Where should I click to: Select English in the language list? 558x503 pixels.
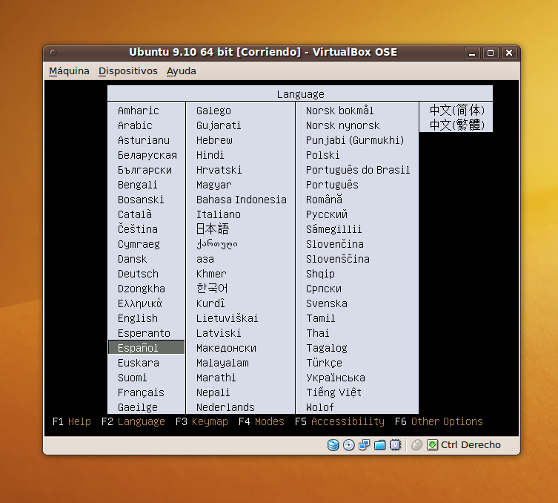138,318
